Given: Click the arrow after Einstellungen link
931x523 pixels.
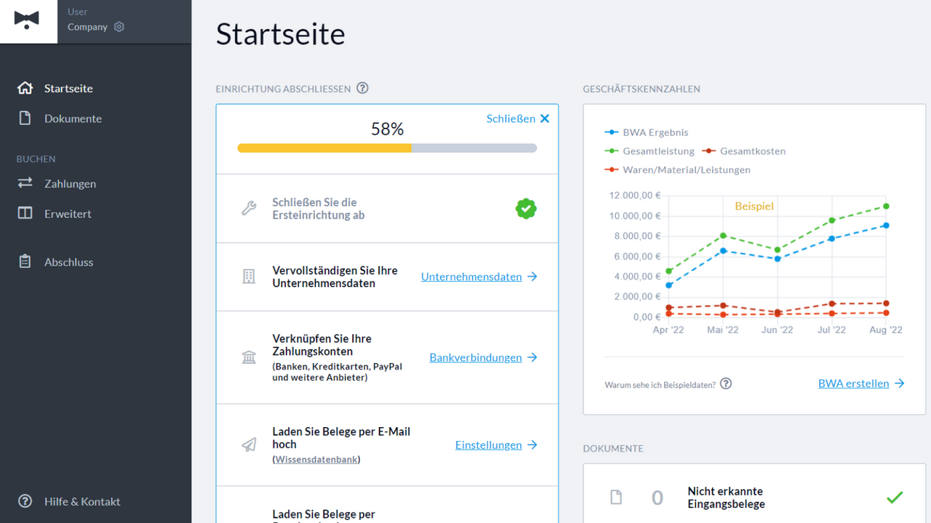Looking at the screenshot, I should point(532,445).
